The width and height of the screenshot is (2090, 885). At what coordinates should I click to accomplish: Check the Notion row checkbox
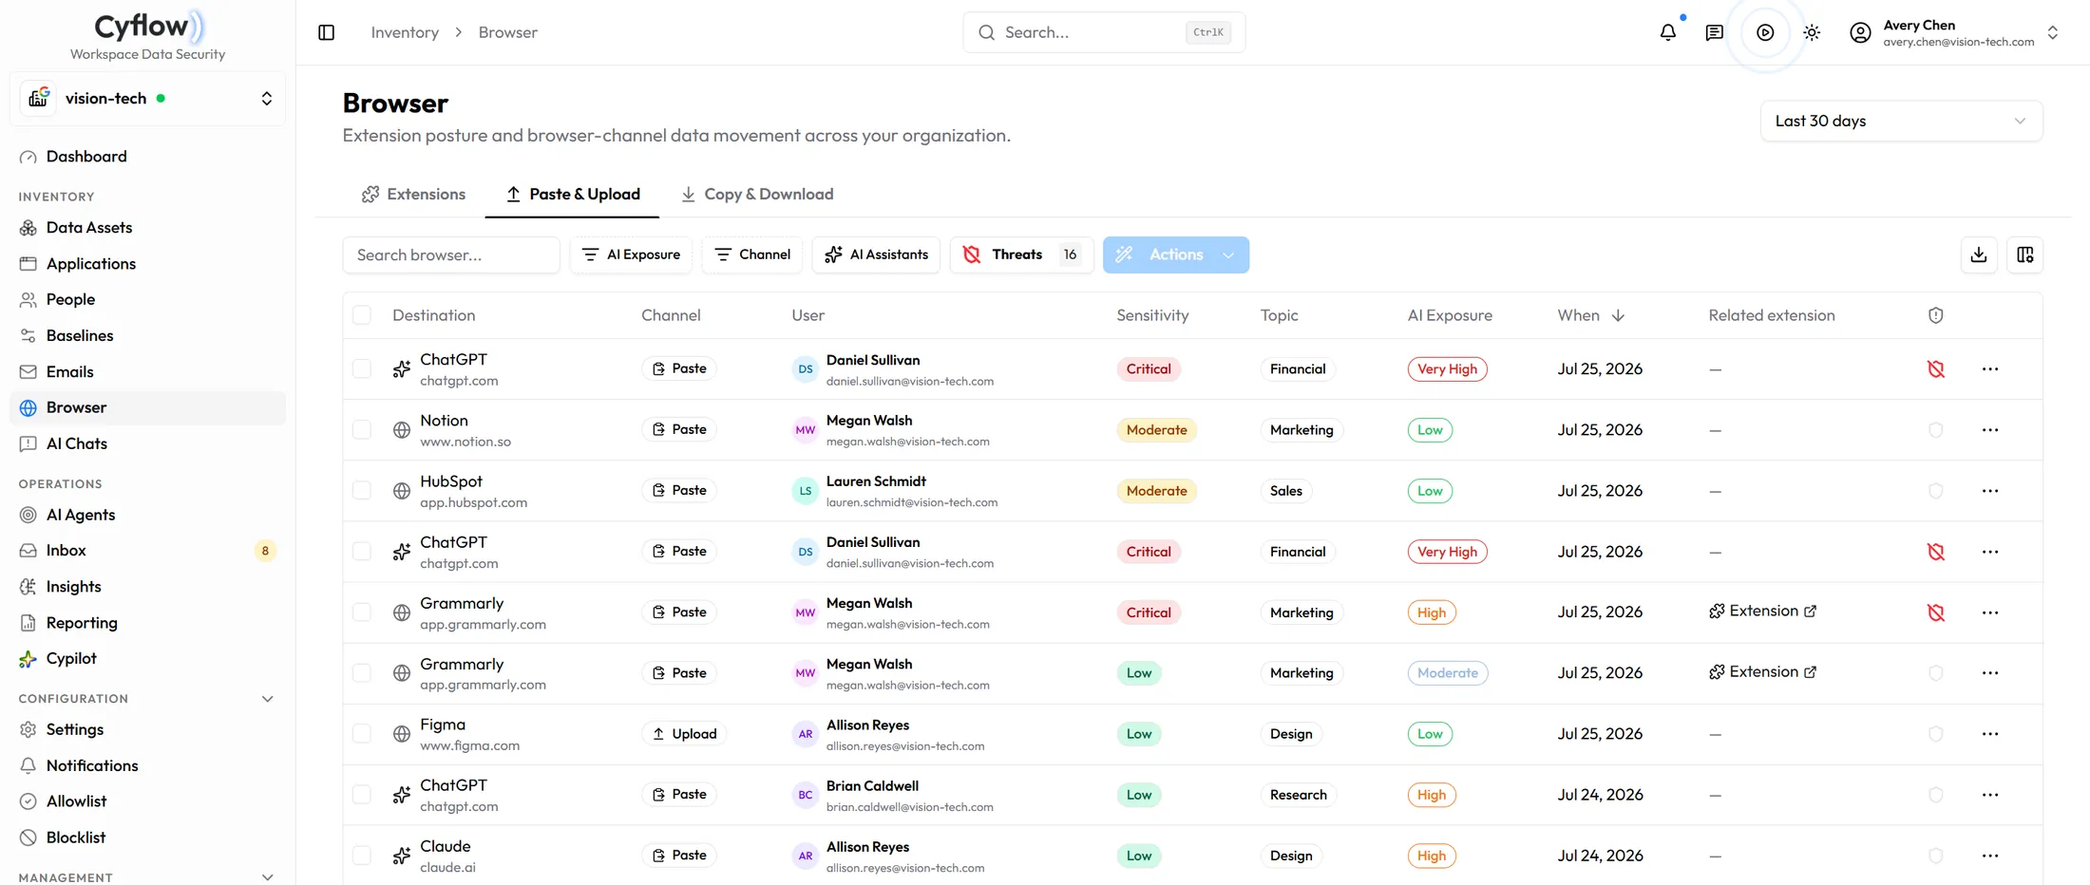[362, 429]
